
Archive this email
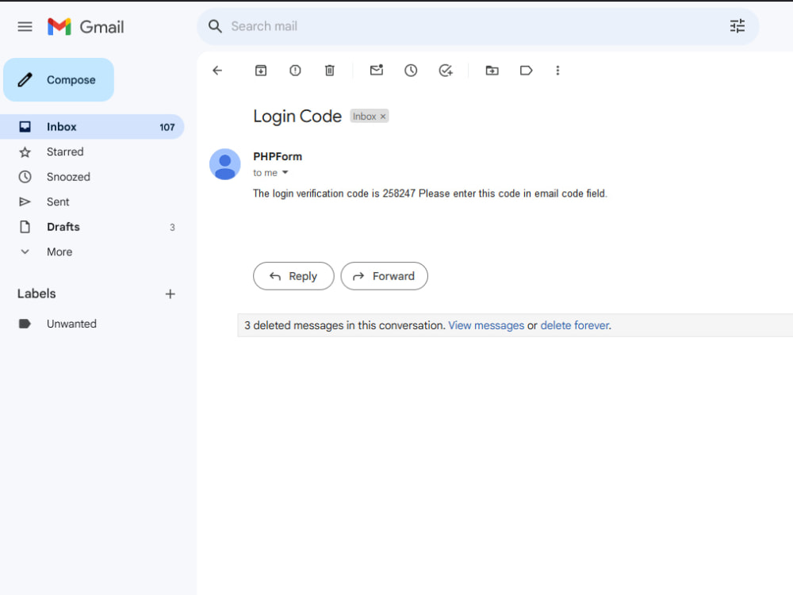click(261, 71)
